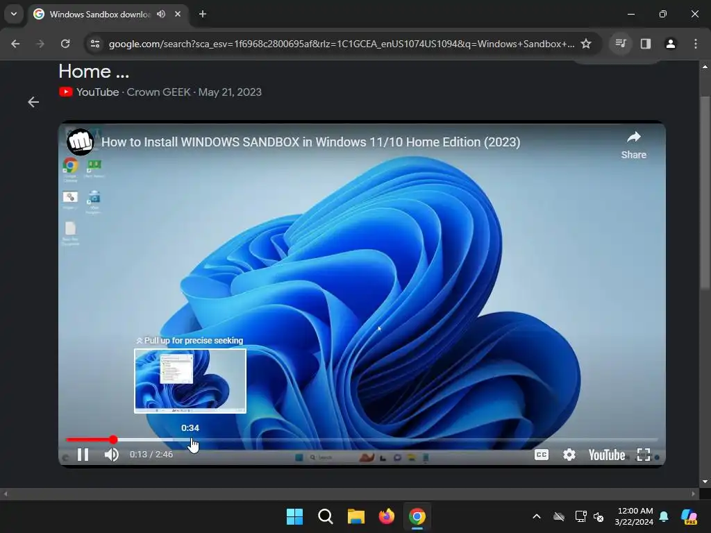Close the Windows Sandbox tab
The width and height of the screenshot is (711, 533).
pyautogui.click(x=178, y=14)
